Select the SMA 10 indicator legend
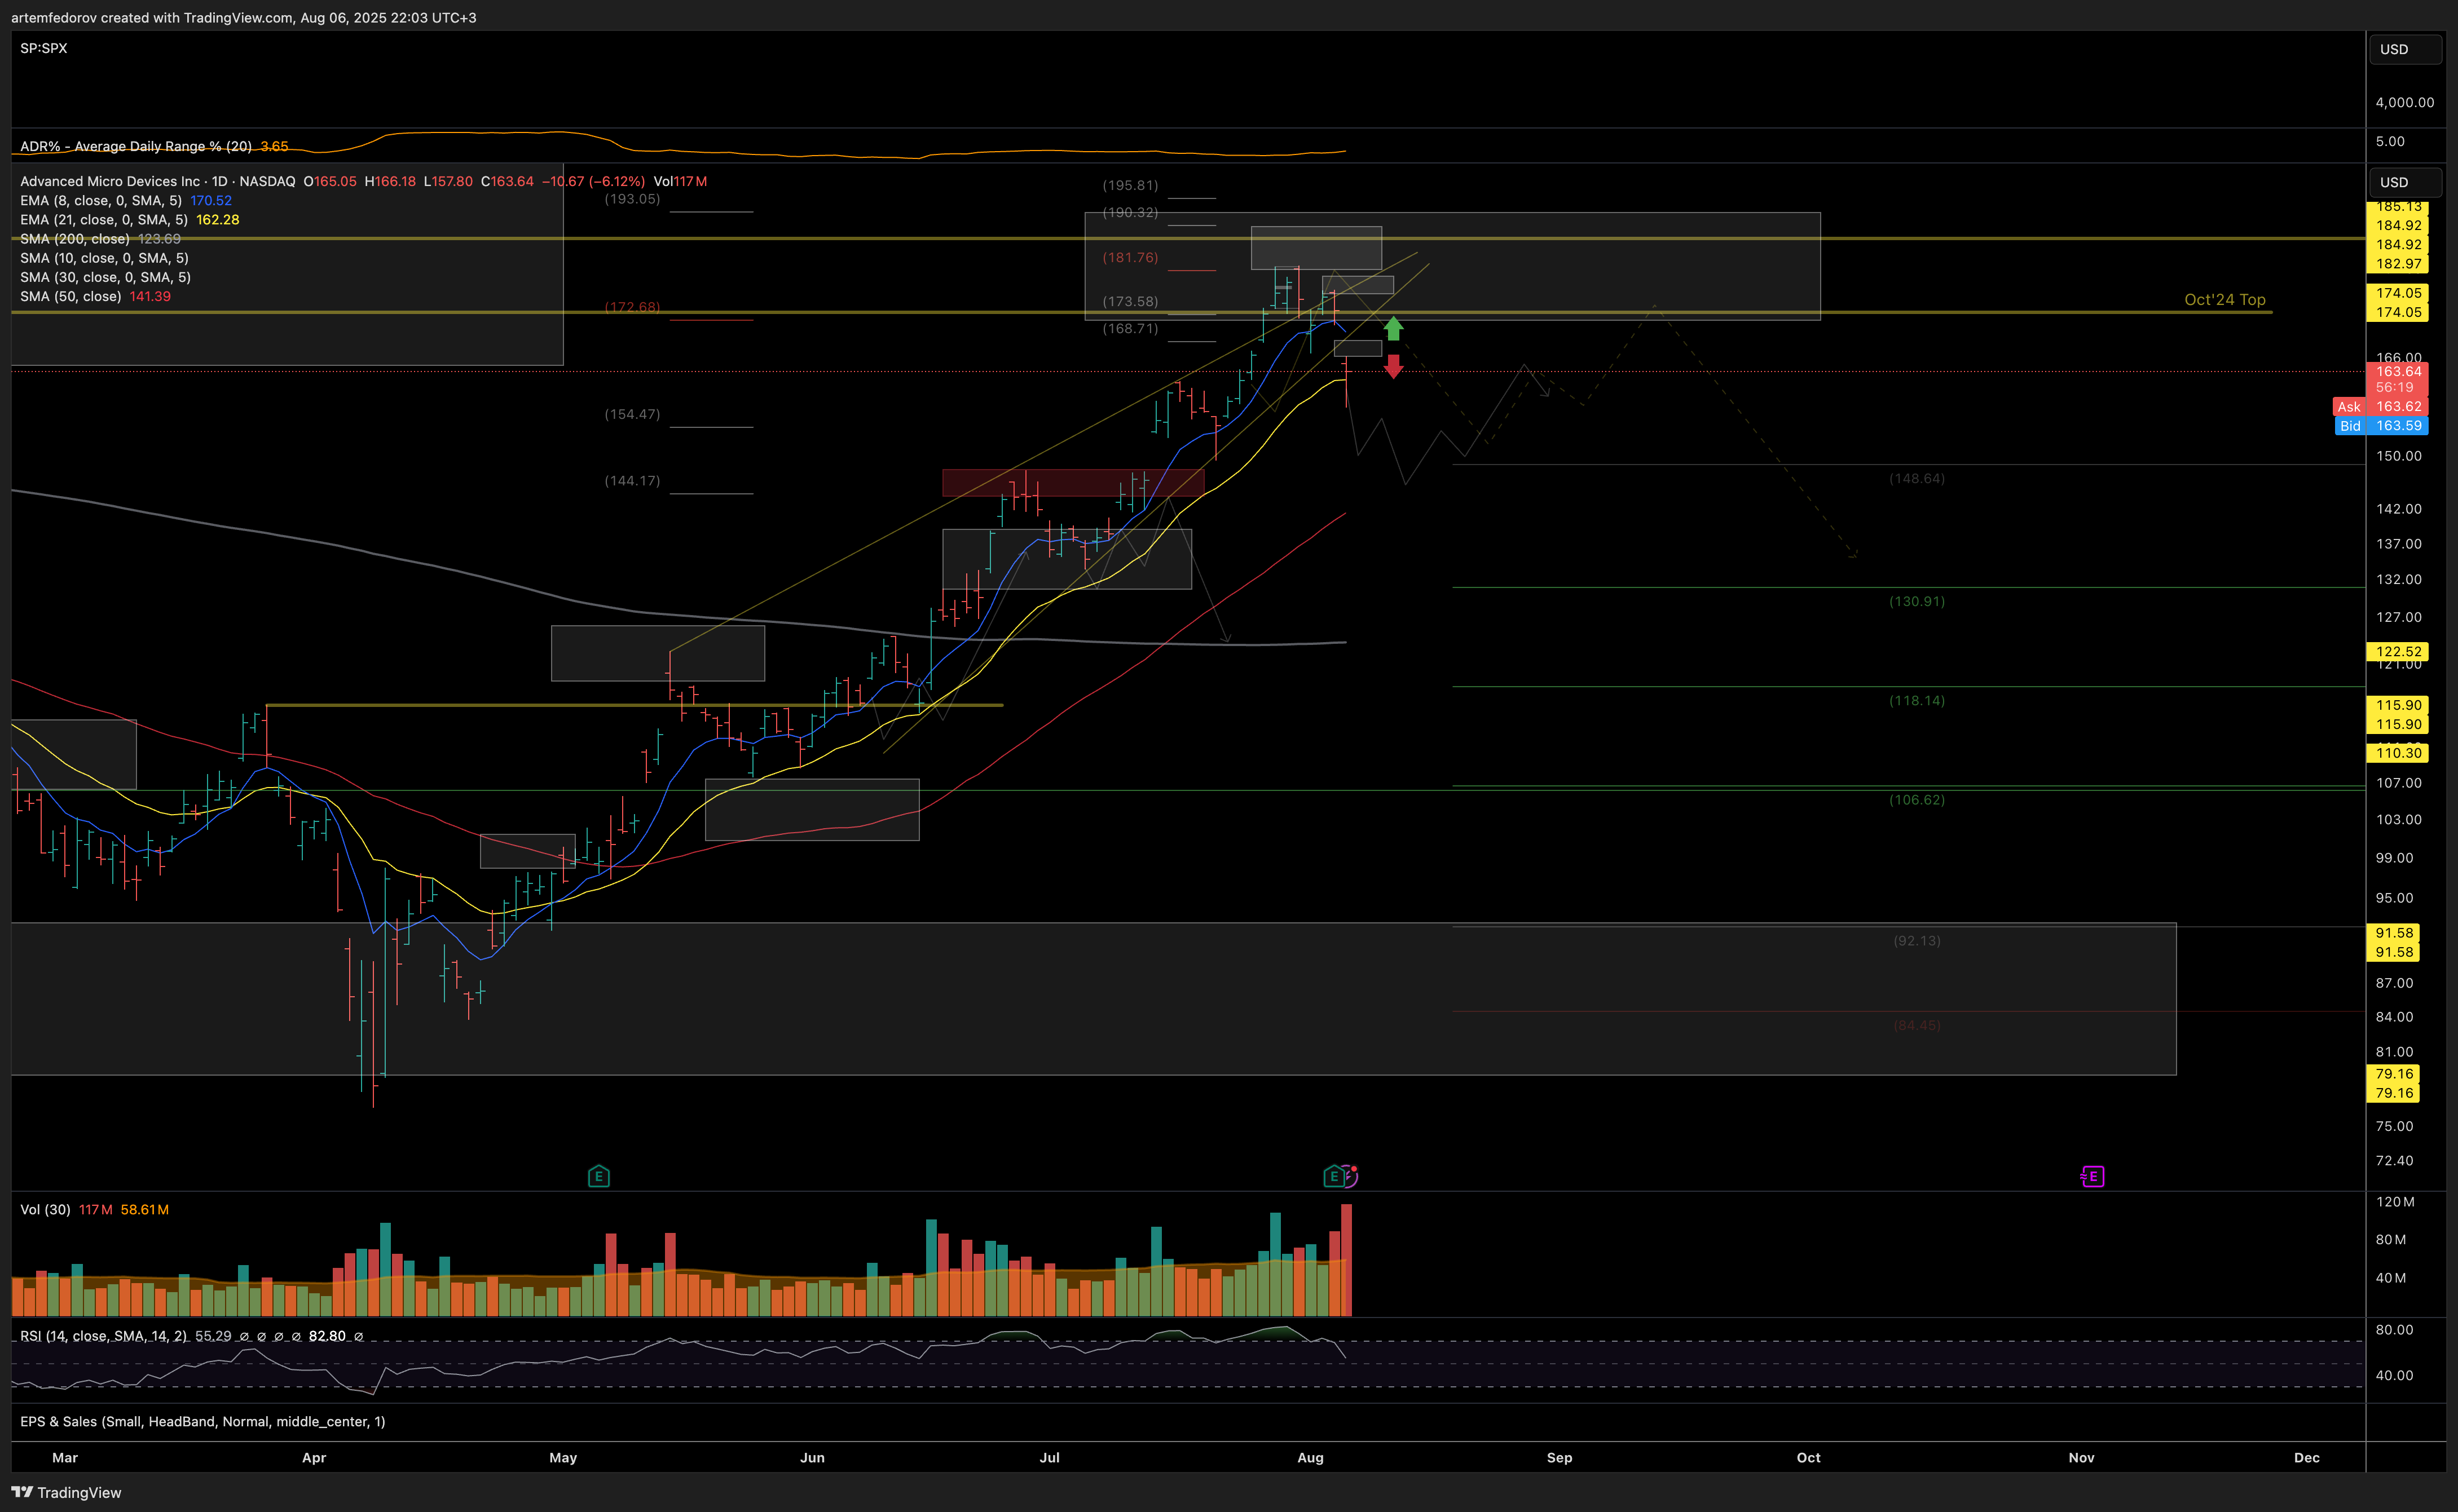This screenshot has width=2458, height=1512. (x=104, y=258)
